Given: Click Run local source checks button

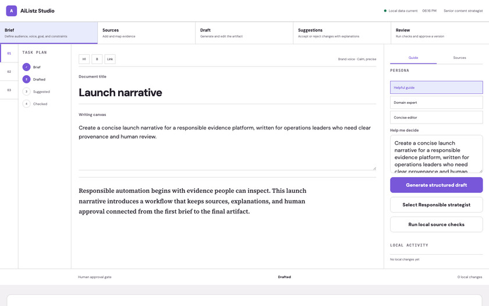Looking at the screenshot, I should pyautogui.click(x=436, y=224).
